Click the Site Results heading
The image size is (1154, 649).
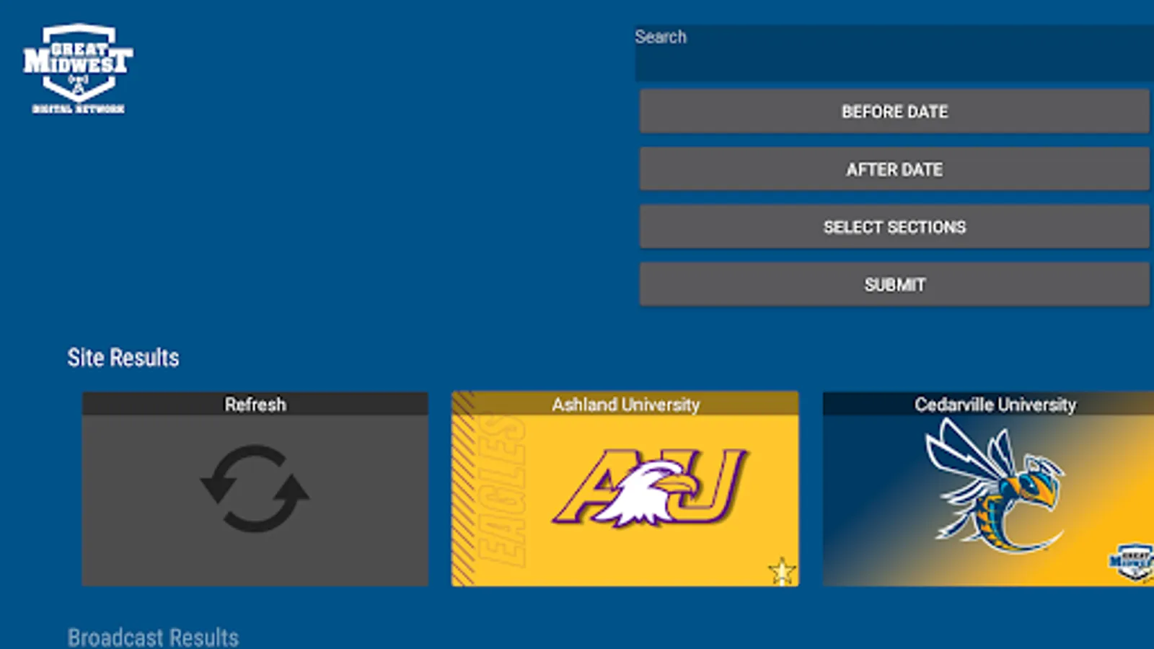point(123,358)
